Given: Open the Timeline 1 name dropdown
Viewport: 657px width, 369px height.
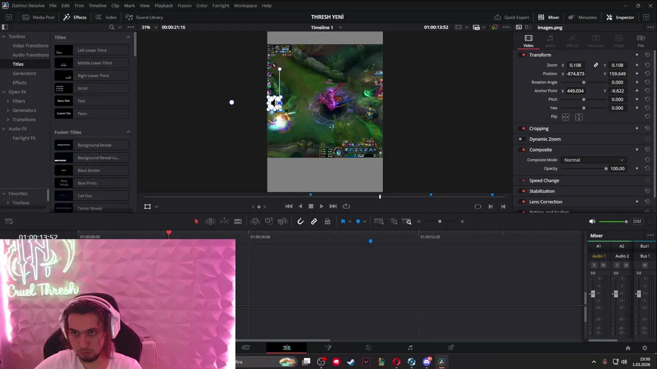Looking at the screenshot, I should click(x=340, y=27).
